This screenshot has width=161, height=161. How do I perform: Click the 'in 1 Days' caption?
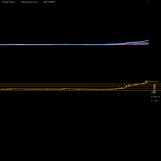155,101
